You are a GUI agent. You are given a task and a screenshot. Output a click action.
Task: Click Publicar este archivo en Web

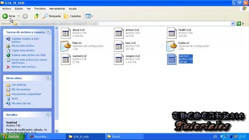pyautogui.click(x=28, y=55)
